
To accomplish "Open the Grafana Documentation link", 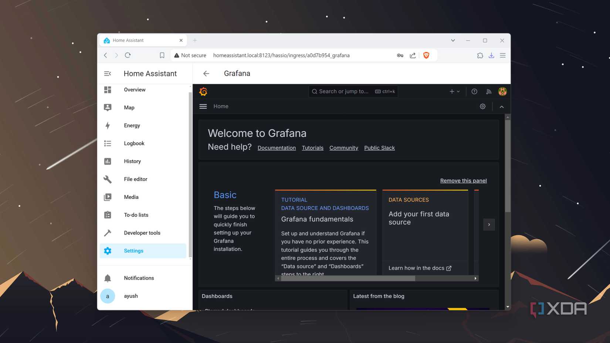I will pos(277,147).
